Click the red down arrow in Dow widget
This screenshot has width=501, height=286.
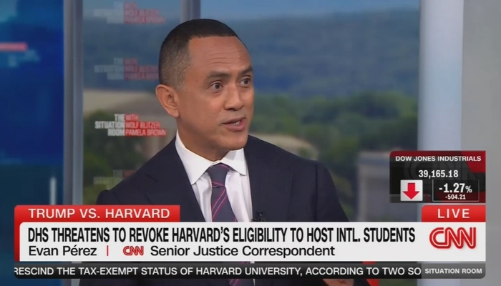[412, 191]
